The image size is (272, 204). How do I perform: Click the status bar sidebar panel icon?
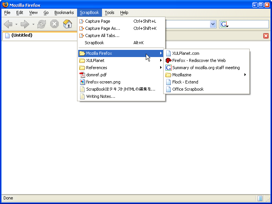click(x=260, y=198)
